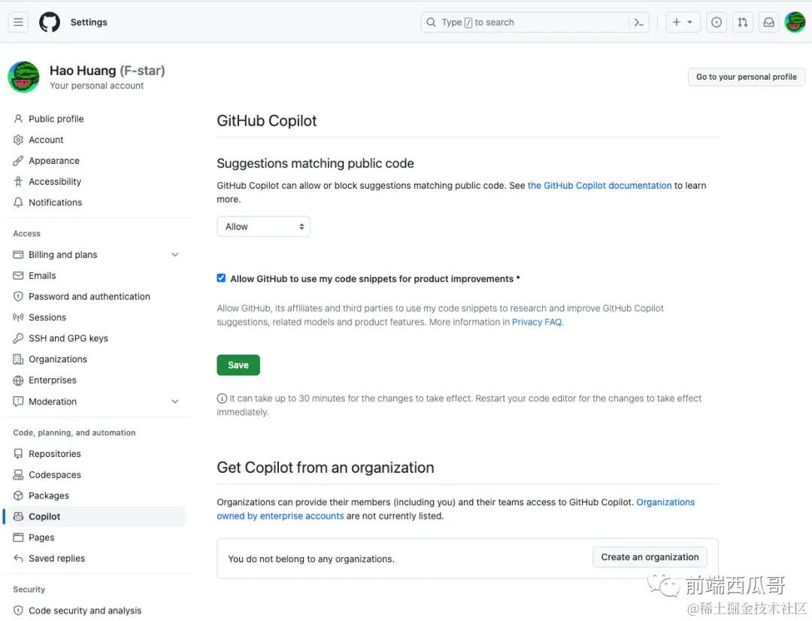This screenshot has width=812, height=621.
Task: Click the Codespaces icon in sidebar
Action: coord(18,475)
